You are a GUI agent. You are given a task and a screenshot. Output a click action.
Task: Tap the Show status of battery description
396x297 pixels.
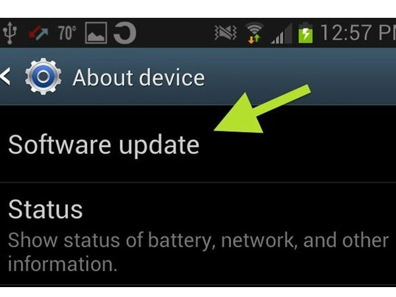tap(198, 252)
